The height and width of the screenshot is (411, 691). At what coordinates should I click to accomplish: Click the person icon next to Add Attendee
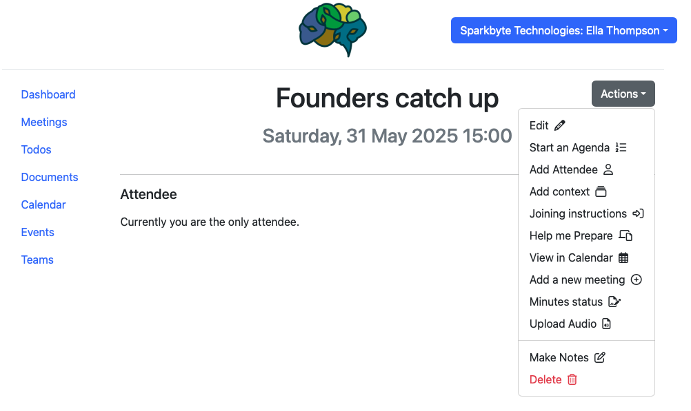pos(608,169)
